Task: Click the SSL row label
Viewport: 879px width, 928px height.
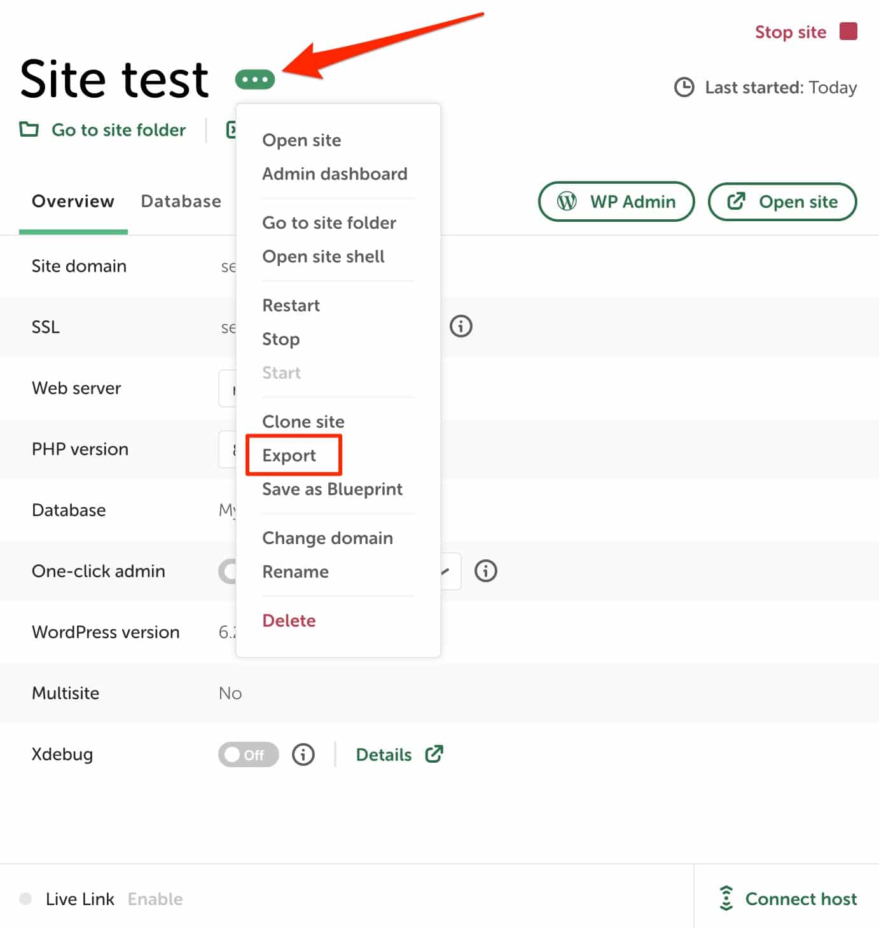Action: pos(46,327)
